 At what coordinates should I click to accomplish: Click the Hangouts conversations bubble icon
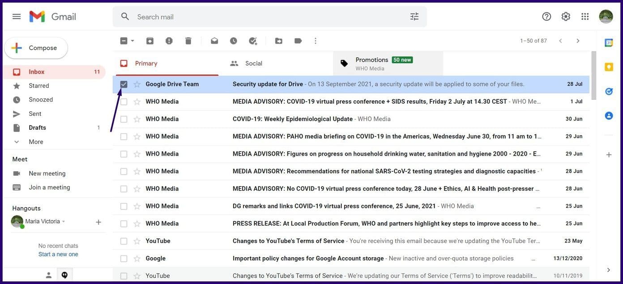click(64, 275)
